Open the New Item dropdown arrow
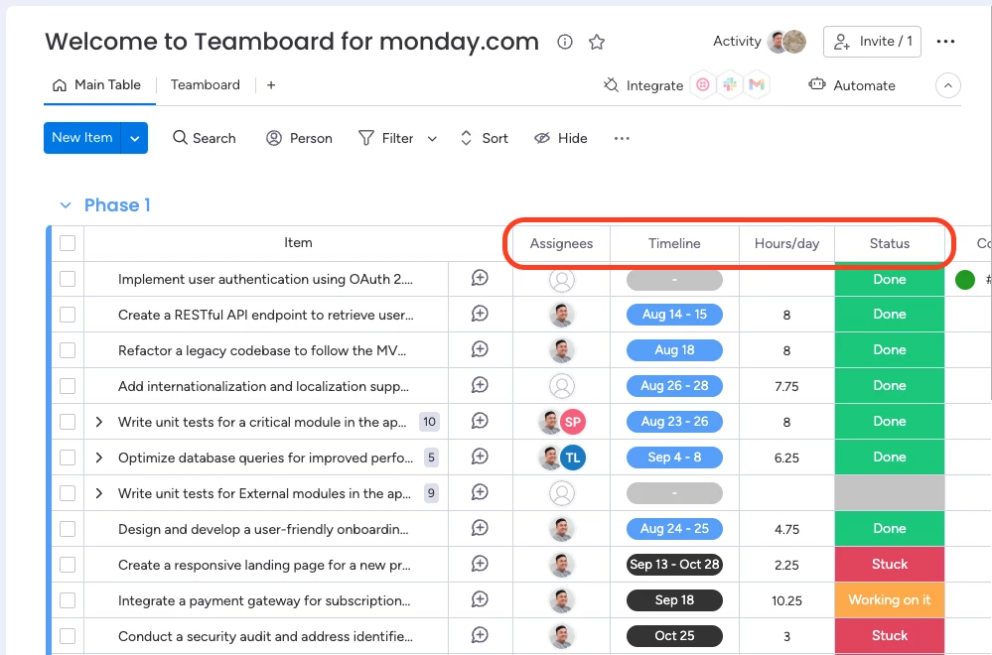Viewport: 992px width, 655px height. coord(134,139)
